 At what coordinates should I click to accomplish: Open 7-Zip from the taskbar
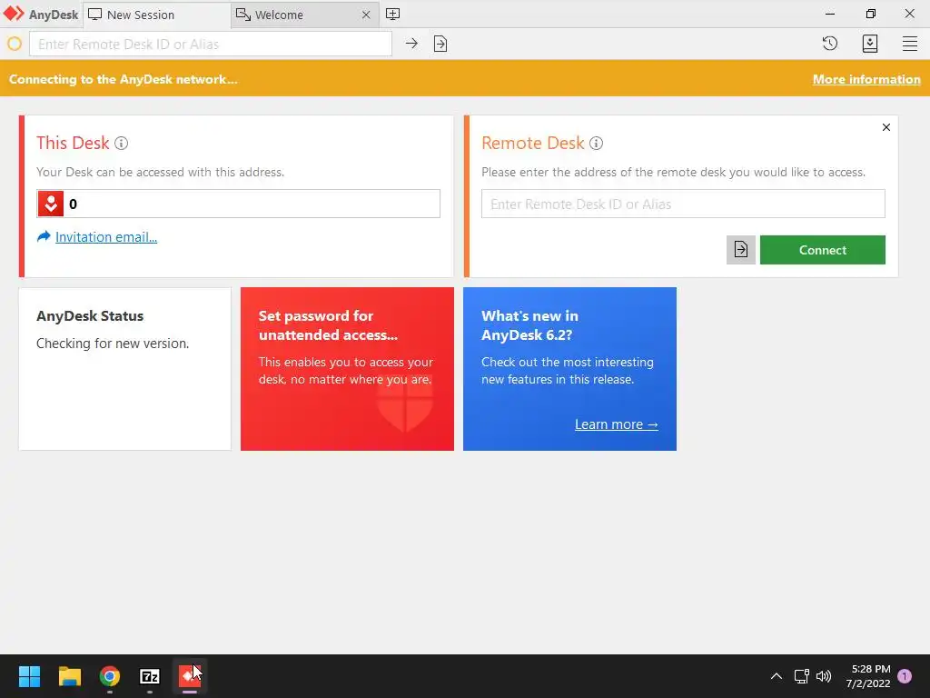[150, 676]
